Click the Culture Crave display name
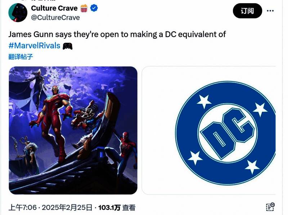The image size is (288, 215). pyautogui.click(x=54, y=8)
